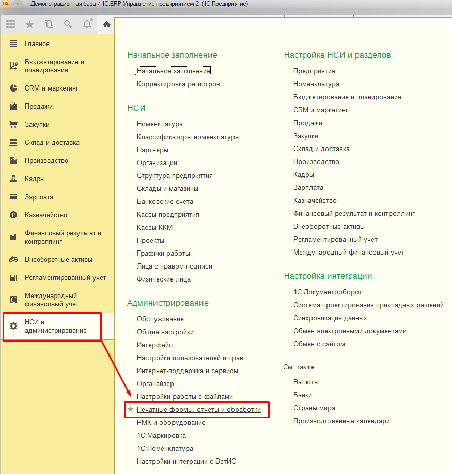Screen dimensions: 452x474
Task: Select Продажи in the left sidebar
Action: tap(39, 106)
